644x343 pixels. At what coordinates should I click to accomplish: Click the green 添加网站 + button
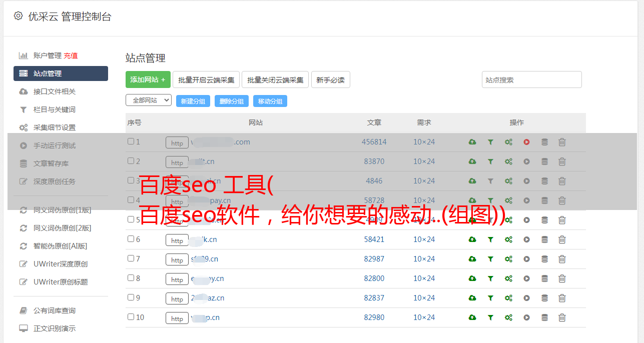pyautogui.click(x=148, y=79)
